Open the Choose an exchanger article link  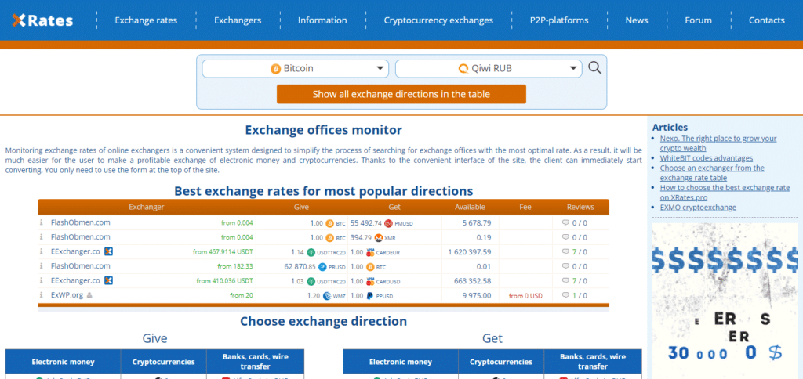(x=712, y=173)
